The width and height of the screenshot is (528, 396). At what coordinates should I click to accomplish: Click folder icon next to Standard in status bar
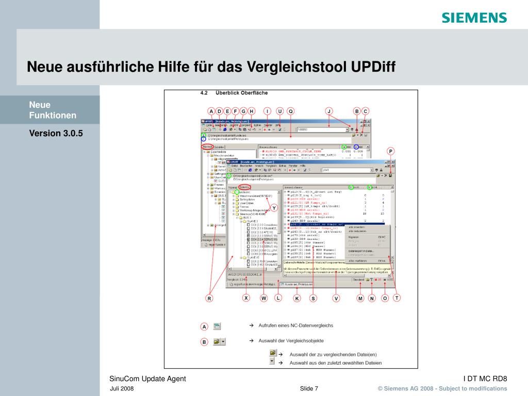coord(367,279)
